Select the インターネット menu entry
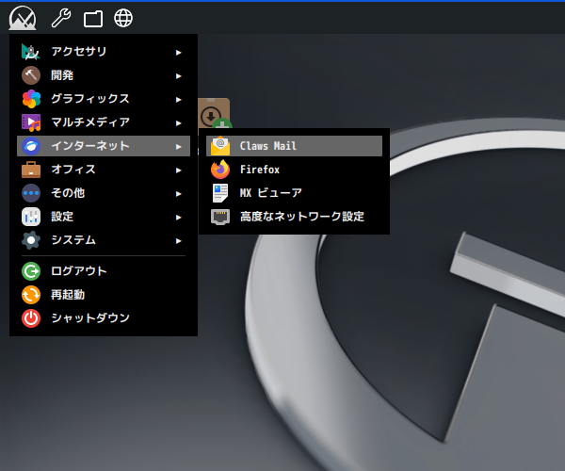This screenshot has height=471, width=565. pos(104,146)
